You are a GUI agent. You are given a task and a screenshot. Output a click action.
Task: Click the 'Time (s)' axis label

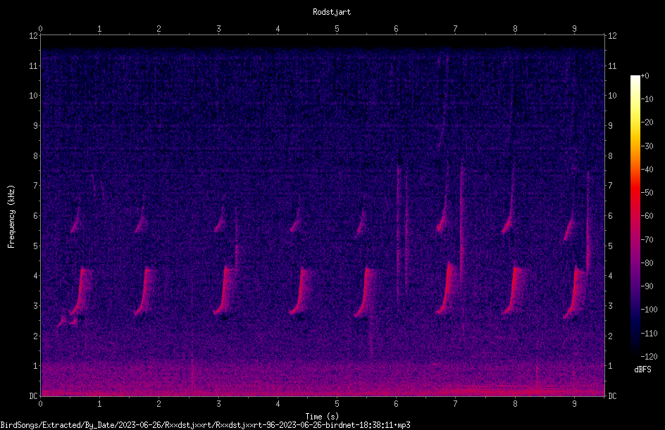[x=322, y=417]
